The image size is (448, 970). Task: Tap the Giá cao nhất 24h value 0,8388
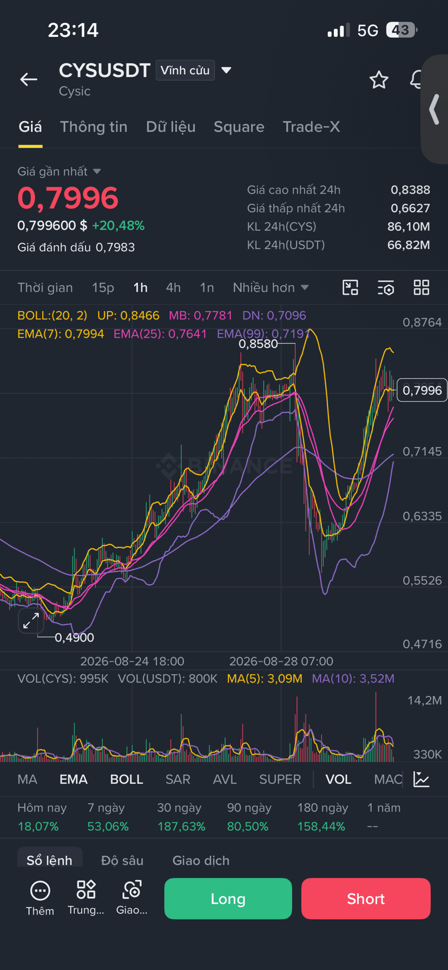pos(411,190)
